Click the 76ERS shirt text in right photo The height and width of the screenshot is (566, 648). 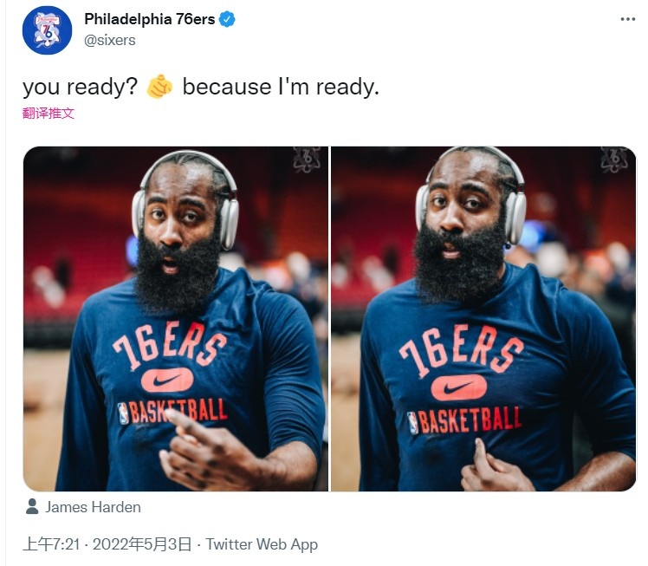pos(461,350)
